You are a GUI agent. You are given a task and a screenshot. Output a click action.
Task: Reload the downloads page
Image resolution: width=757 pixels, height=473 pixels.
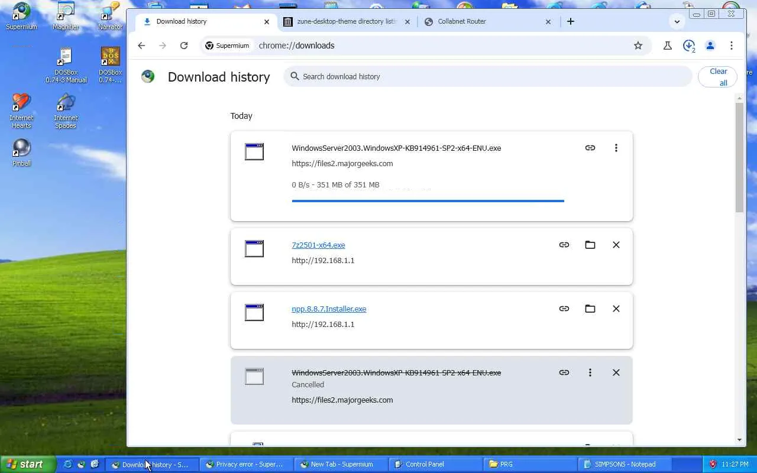184,46
